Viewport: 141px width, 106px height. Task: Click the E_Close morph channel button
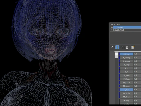[127, 79]
